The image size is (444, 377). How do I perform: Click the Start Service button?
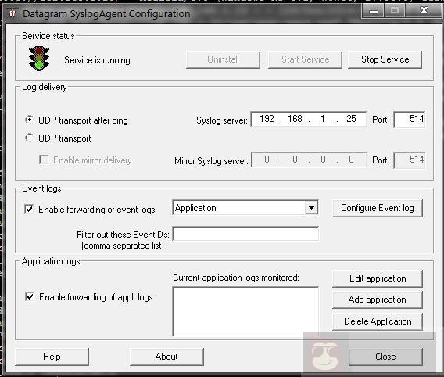(x=305, y=59)
